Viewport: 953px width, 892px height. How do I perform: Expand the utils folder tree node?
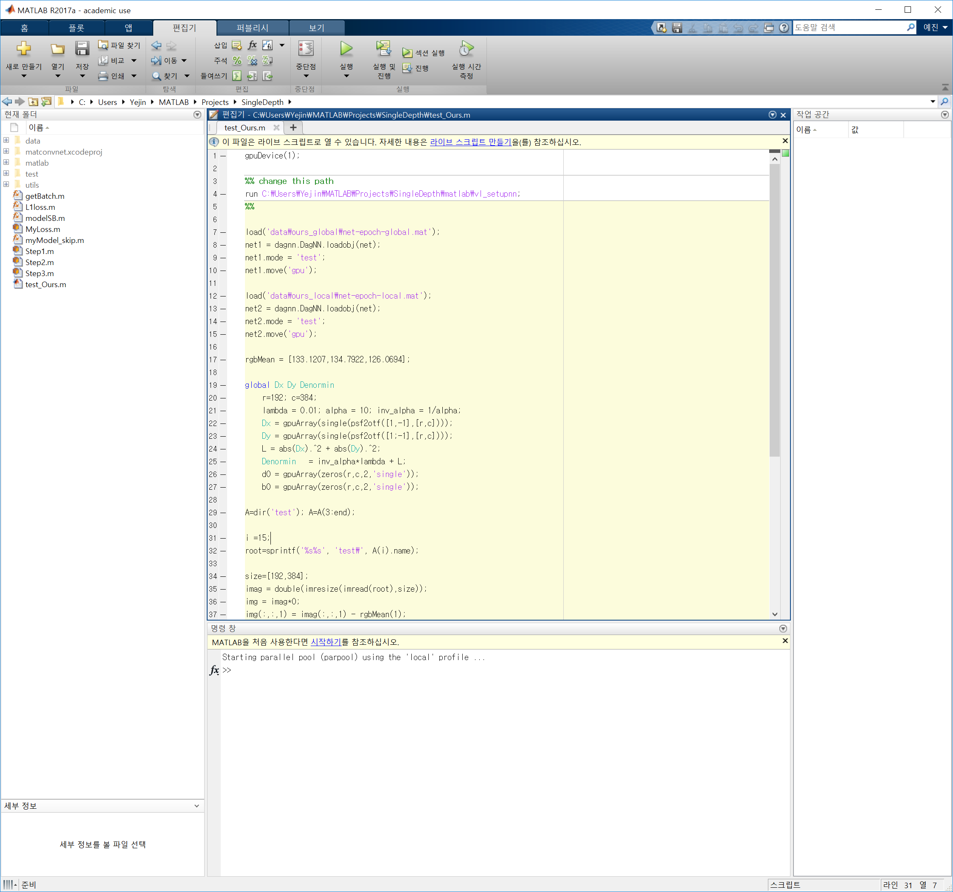tap(6, 185)
